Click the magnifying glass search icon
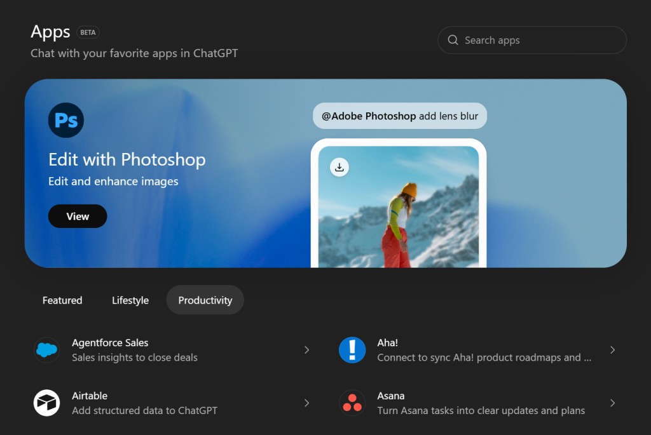Image resolution: width=651 pixels, height=435 pixels. click(x=453, y=40)
